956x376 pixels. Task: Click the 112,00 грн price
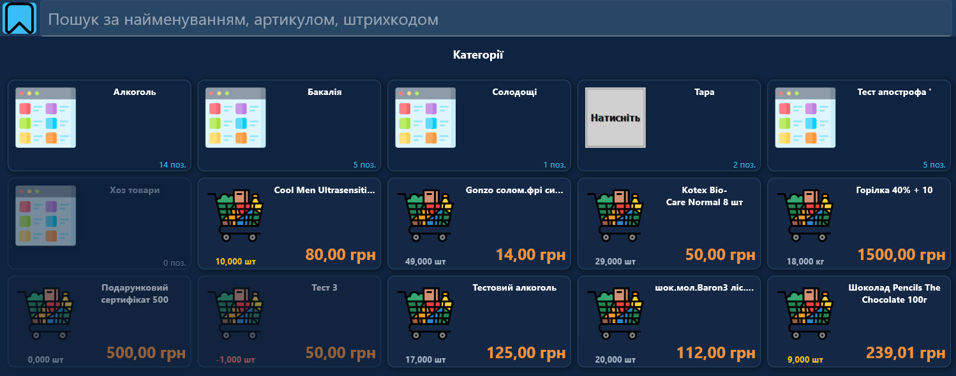pos(716,353)
